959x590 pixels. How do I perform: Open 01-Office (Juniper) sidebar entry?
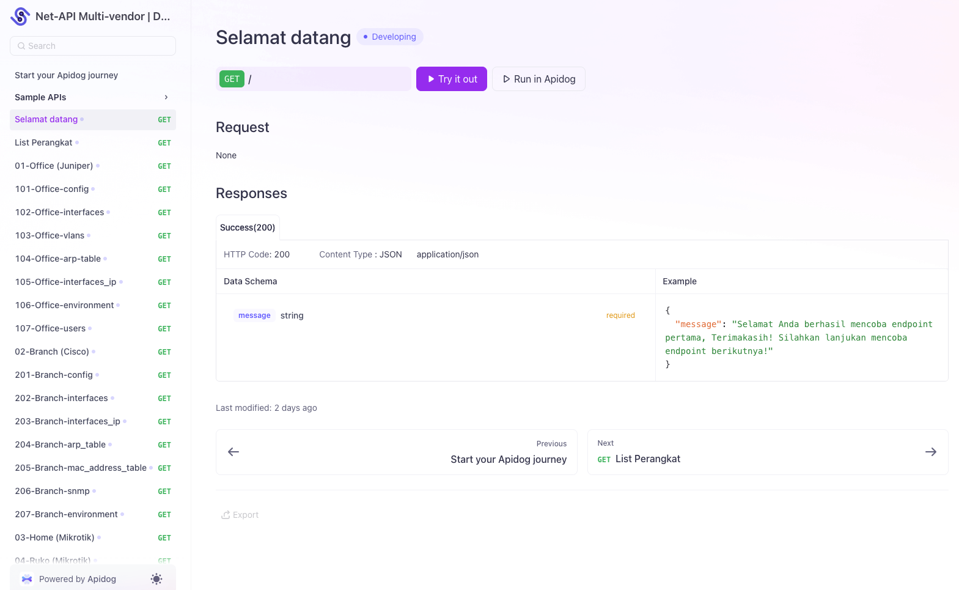54,166
